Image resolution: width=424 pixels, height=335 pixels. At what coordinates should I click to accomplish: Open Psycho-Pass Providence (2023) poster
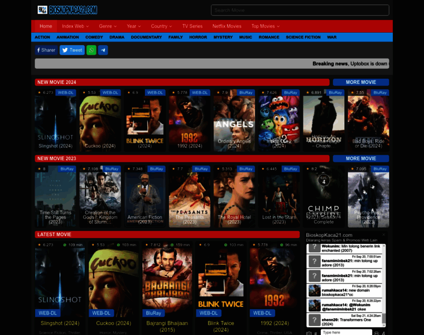pos(369,197)
